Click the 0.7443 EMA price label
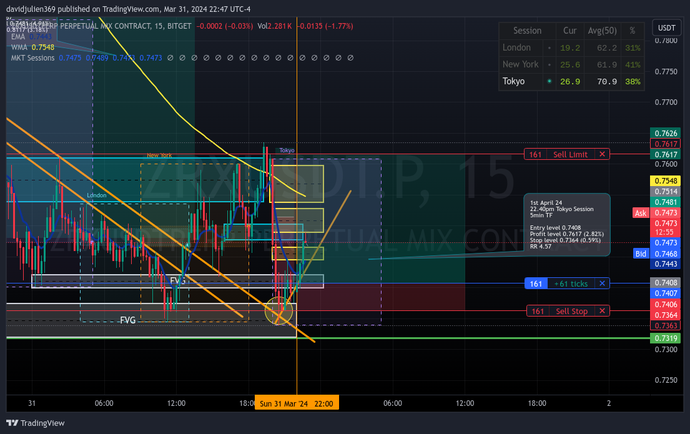The width and height of the screenshot is (690, 434). 666,264
